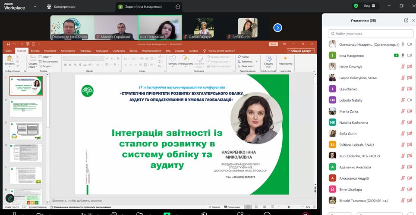
Task: Pop out the Participants panel
Action: tap(406, 20)
